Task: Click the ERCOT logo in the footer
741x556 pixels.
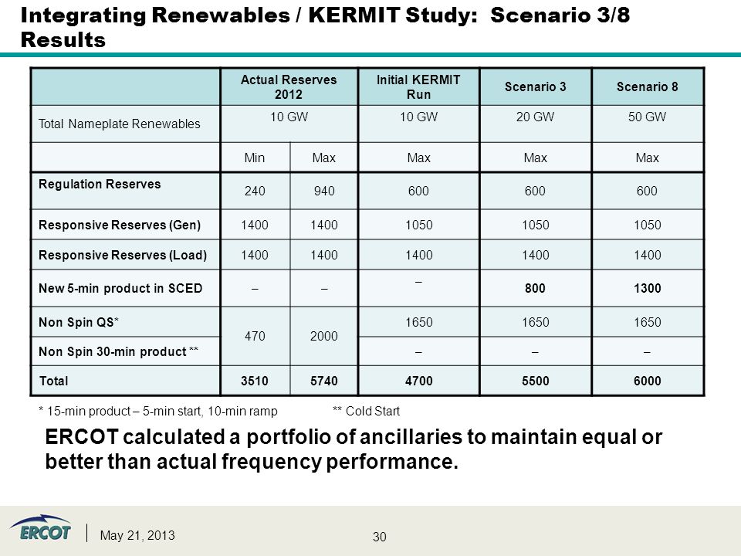Action: (x=41, y=528)
